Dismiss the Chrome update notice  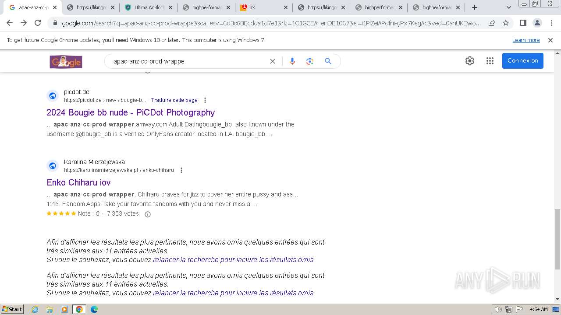(550, 40)
